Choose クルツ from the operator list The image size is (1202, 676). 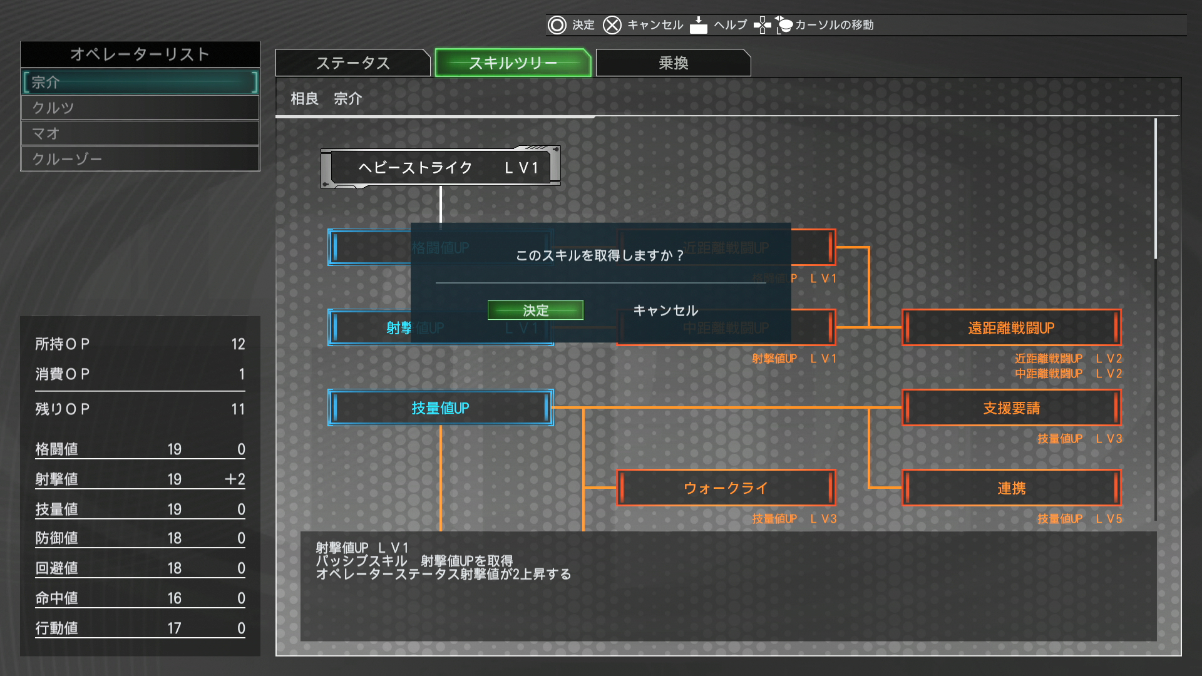pos(140,108)
